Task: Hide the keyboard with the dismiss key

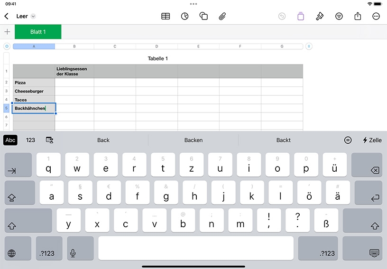Action: 362,248
